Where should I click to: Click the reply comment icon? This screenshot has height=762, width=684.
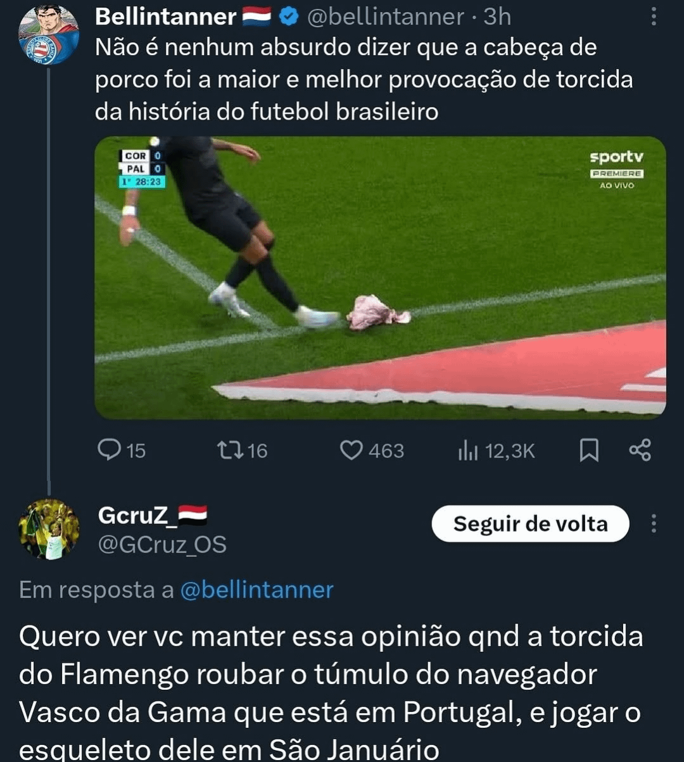110,450
